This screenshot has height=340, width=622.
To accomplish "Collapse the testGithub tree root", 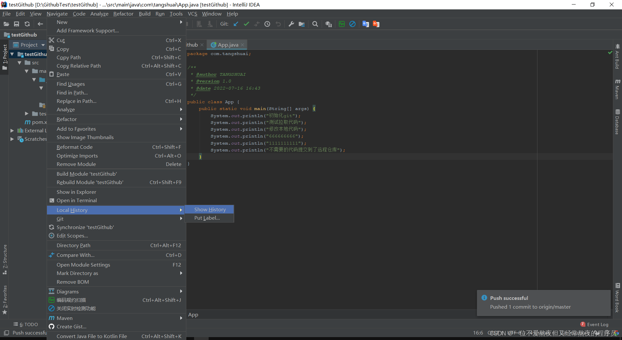I will 12,54.
